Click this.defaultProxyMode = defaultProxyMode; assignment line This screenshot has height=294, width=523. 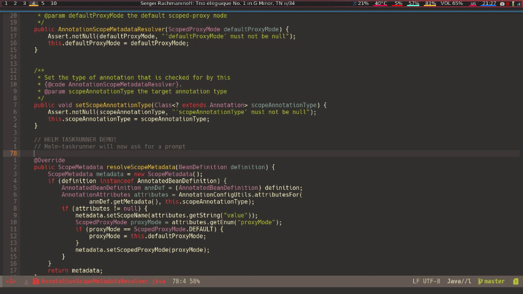click(118, 43)
